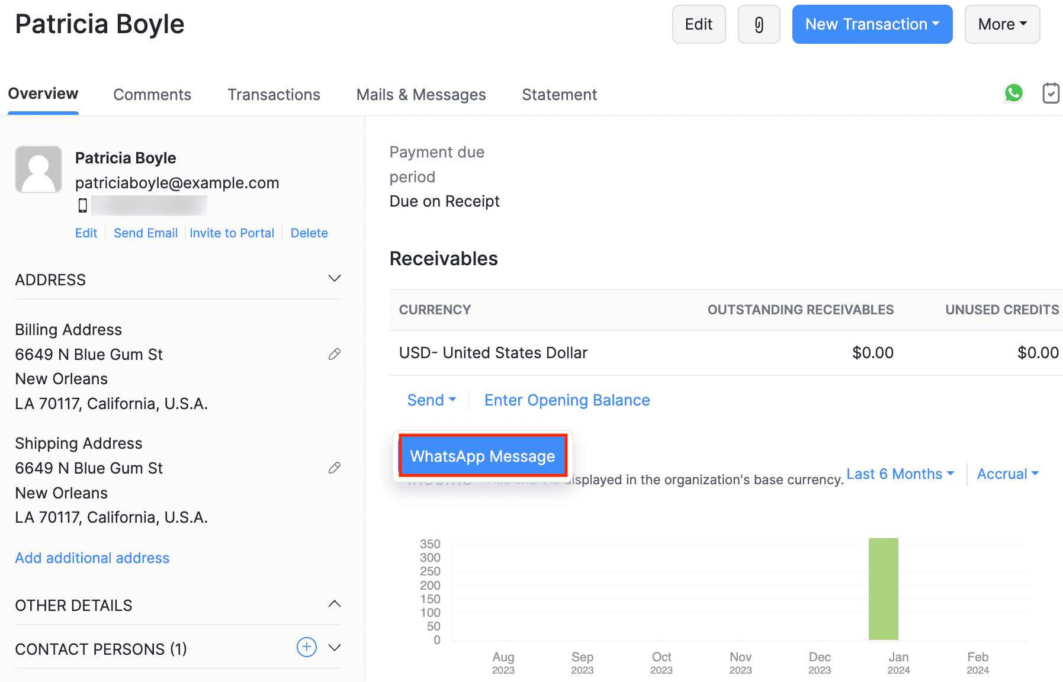
Task: Expand the Contact Persons chevron
Action: [x=335, y=647]
